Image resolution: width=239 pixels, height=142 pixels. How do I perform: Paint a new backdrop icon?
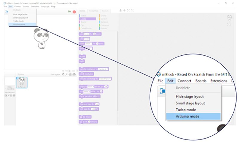click(x=8, y=95)
